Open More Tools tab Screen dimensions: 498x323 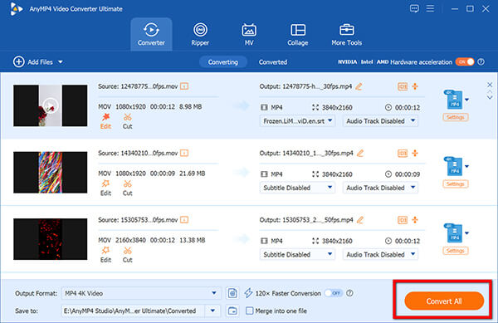click(x=346, y=34)
